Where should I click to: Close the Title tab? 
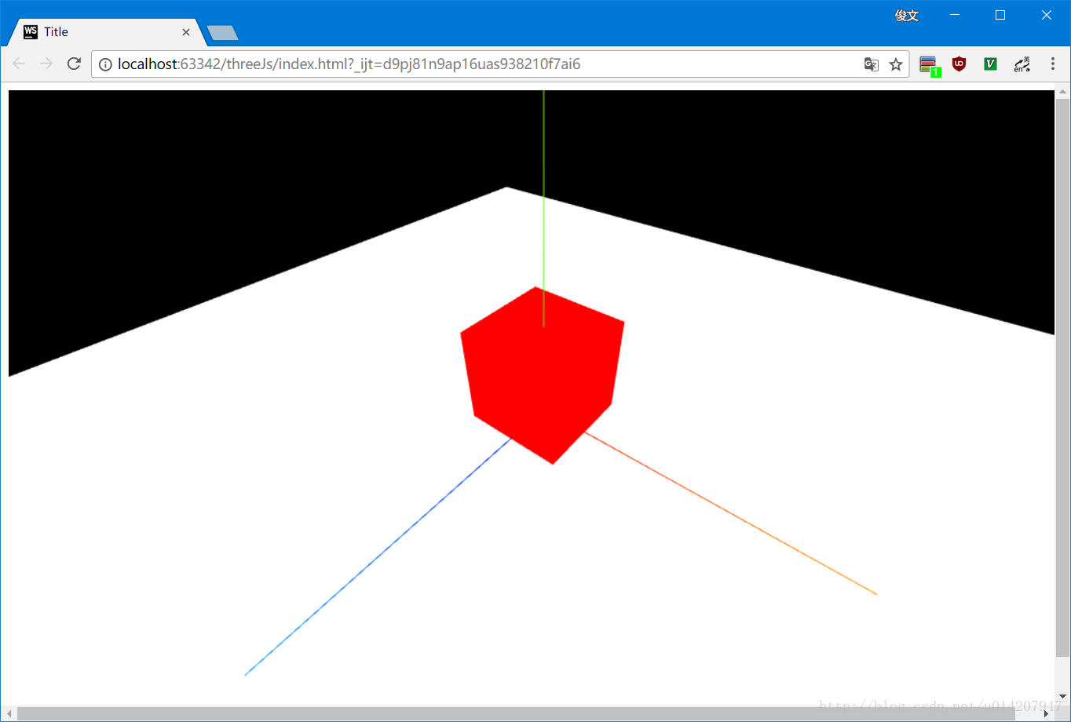pyautogui.click(x=186, y=32)
